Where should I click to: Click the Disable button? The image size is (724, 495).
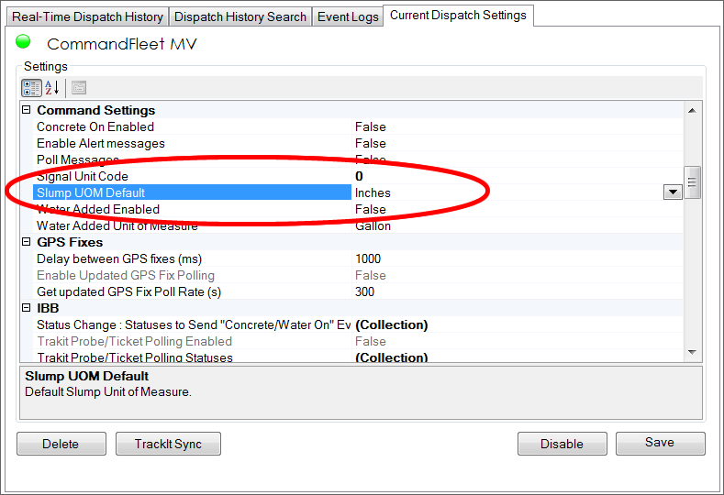[x=562, y=444]
